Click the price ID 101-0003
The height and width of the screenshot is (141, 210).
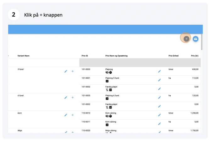[x=86, y=69]
